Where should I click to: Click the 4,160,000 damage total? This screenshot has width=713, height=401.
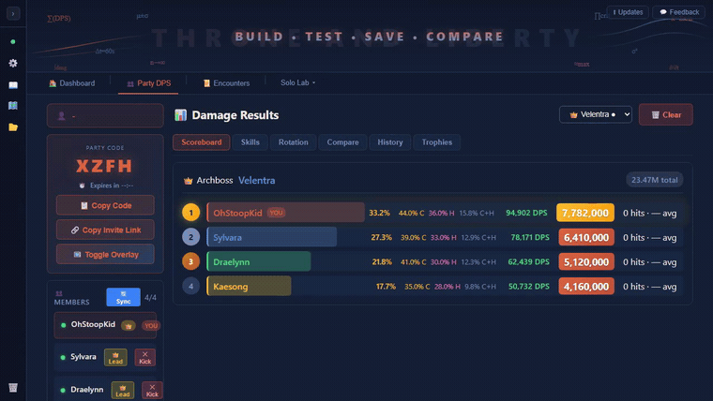pos(586,286)
